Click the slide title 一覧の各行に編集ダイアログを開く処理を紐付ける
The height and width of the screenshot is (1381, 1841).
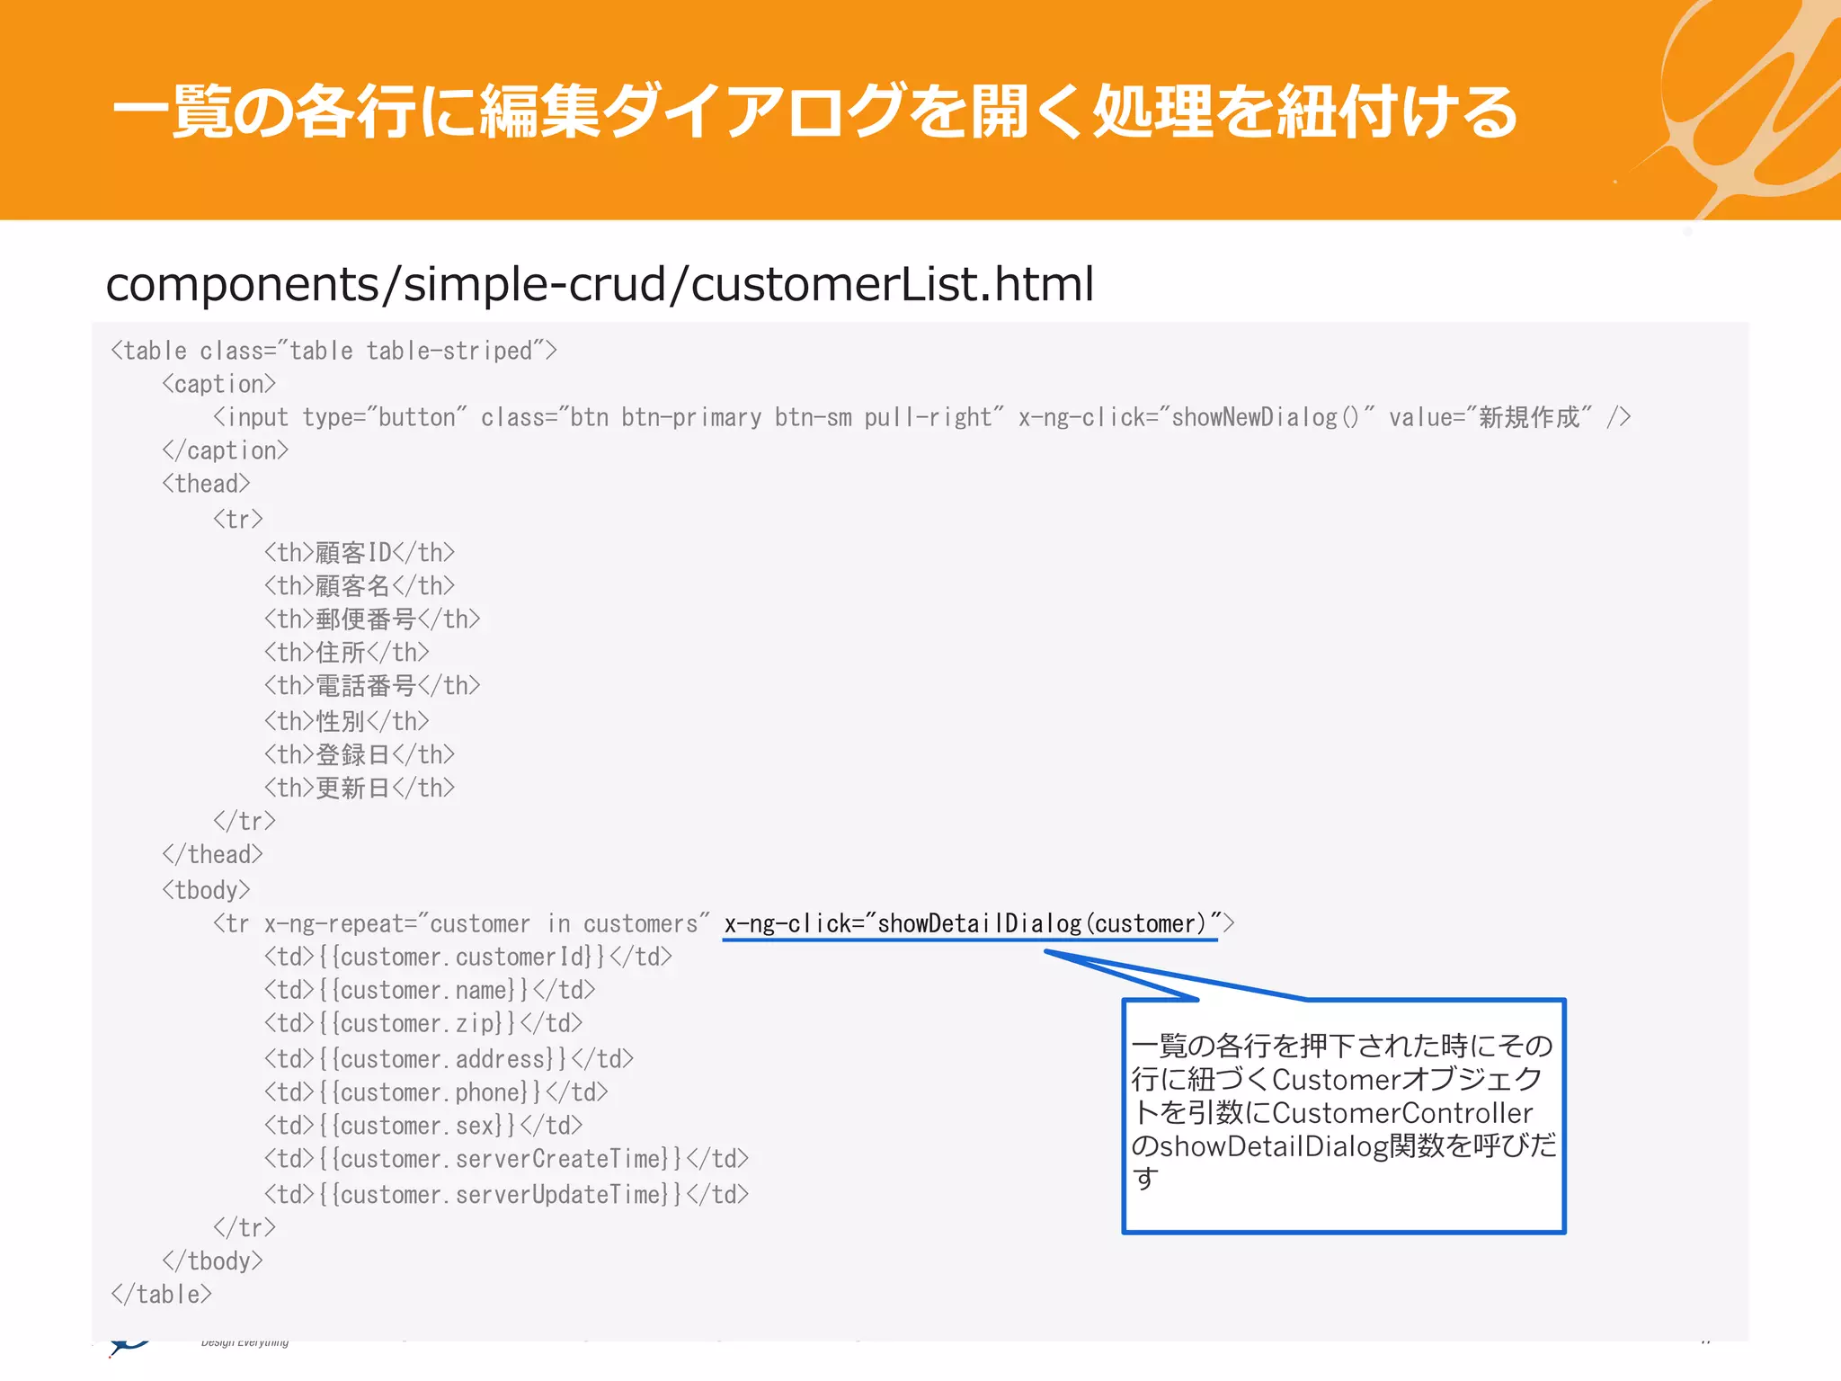tap(814, 112)
